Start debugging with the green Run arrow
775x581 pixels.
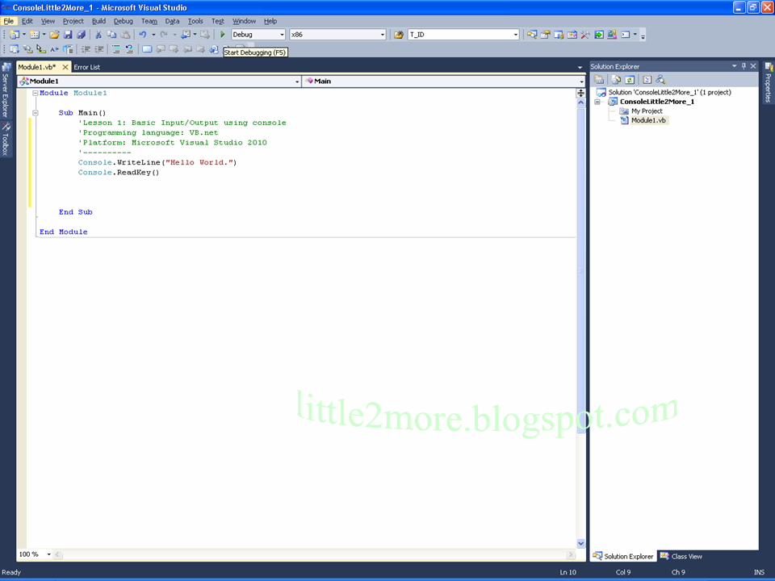[222, 34]
